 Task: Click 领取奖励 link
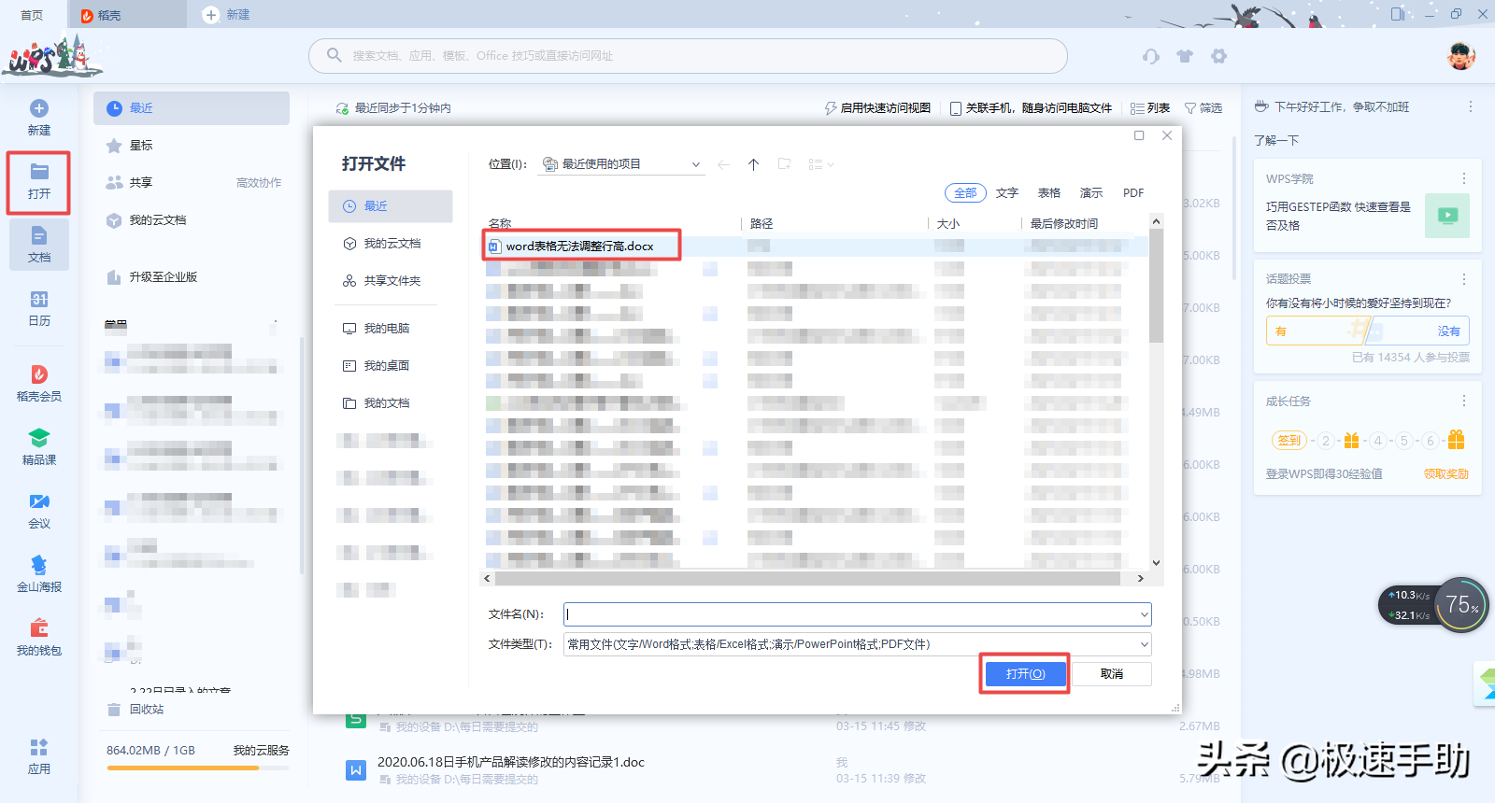1446,474
